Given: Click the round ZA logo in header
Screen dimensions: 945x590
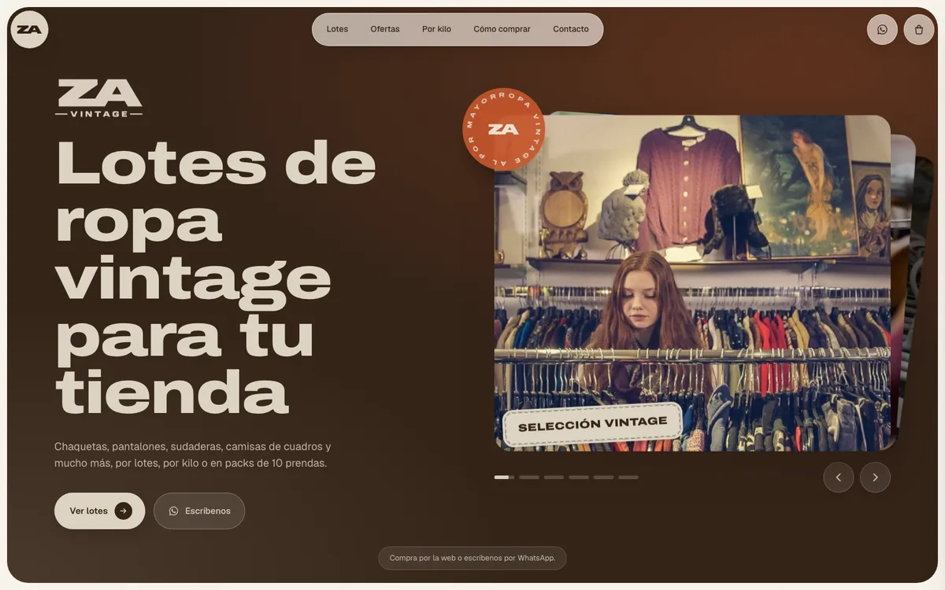Looking at the screenshot, I should (29, 29).
